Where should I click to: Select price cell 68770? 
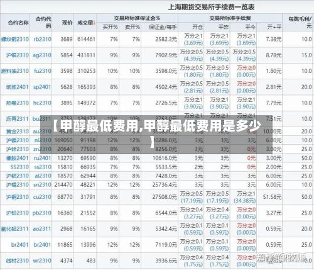click(x=65, y=197)
